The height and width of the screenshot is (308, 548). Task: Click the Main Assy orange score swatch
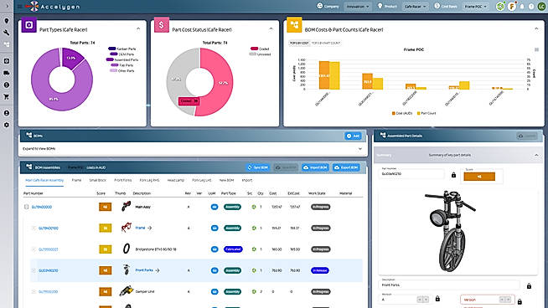coord(106,207)
